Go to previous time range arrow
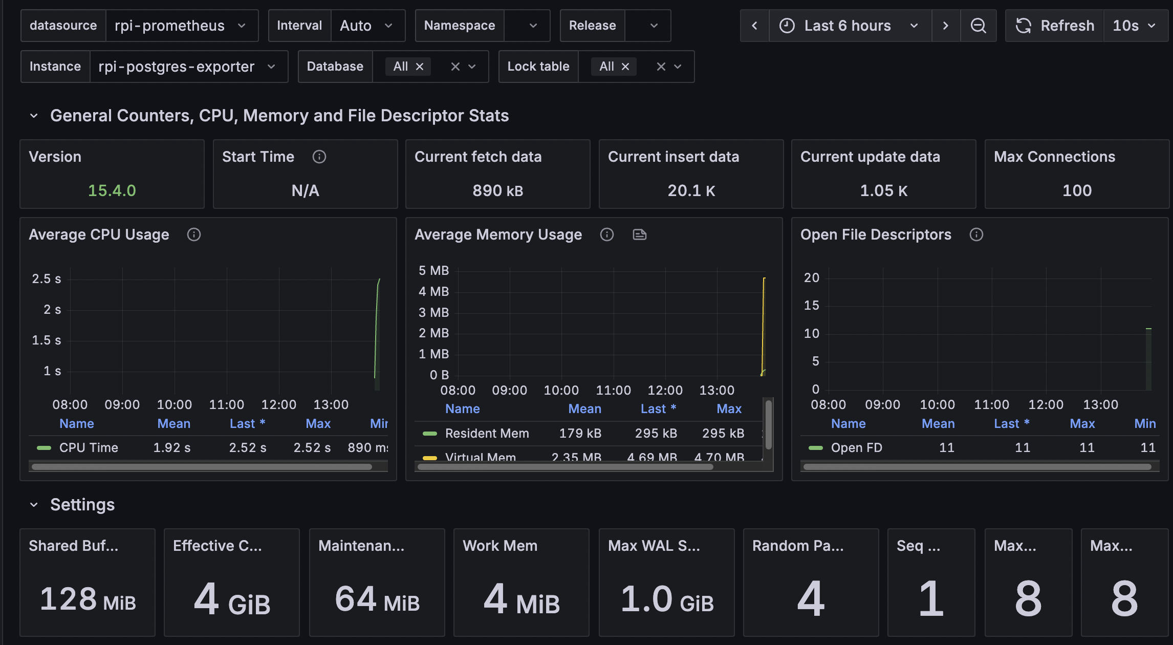Viewport: 1173px width, 645px height. [x=754, y=26]
